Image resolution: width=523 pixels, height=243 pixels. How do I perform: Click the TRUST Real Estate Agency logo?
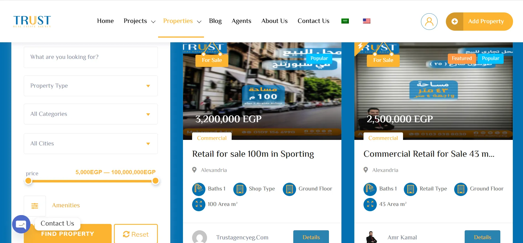32,21
